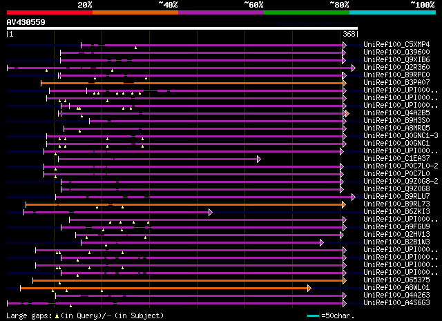Open the UniRef100_O65375 entry
Image resolution: width=442 pixels, height=321 pixels.
pos(396,280)
